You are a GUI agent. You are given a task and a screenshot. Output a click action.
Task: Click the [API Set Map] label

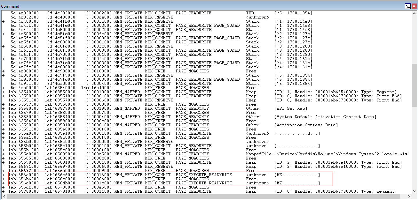coord(289,108)
